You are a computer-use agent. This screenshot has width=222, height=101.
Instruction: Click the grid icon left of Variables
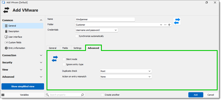[x=3, y=95]
